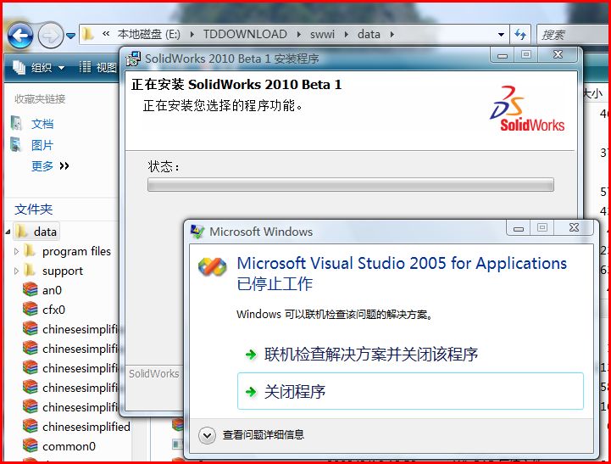Open 文档 favorite link
Screen dimensions: 611x464
42,124
